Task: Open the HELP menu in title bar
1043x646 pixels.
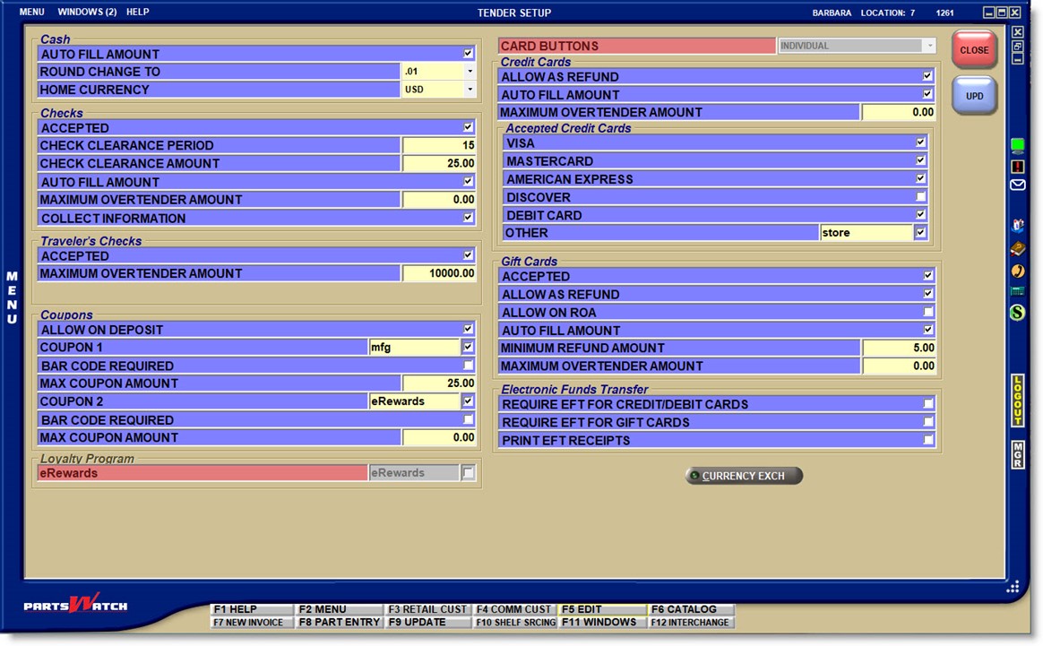Action: (x=138, y=13)
